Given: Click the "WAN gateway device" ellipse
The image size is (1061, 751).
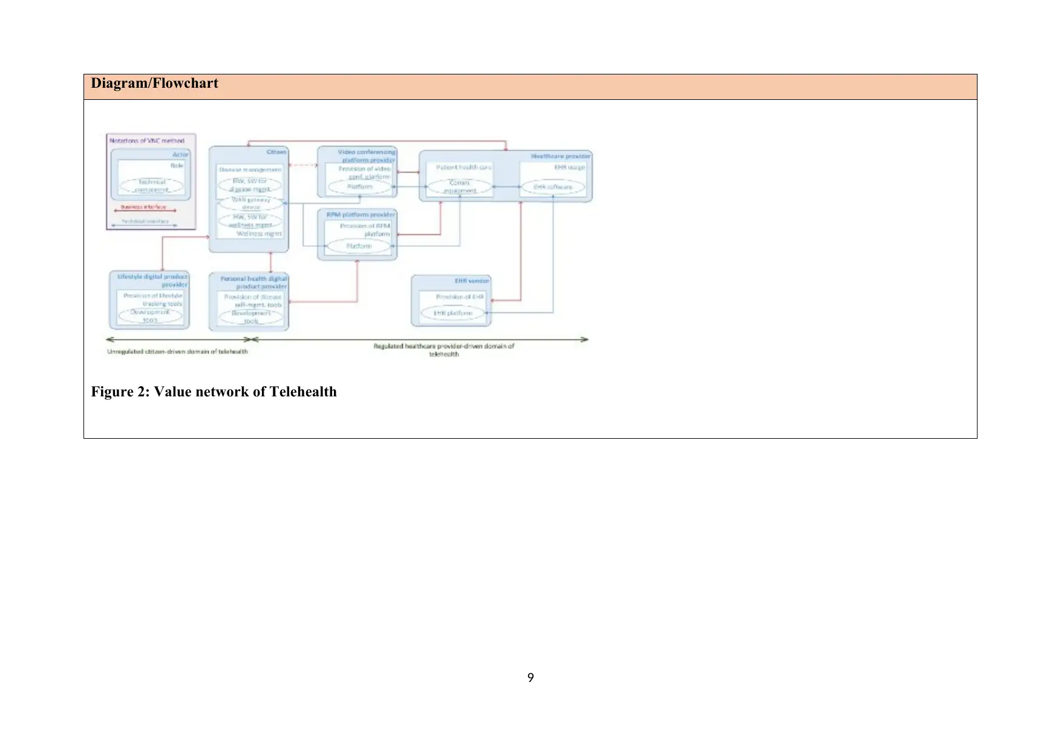Looking at the screenshot, I should click(251, 203).
